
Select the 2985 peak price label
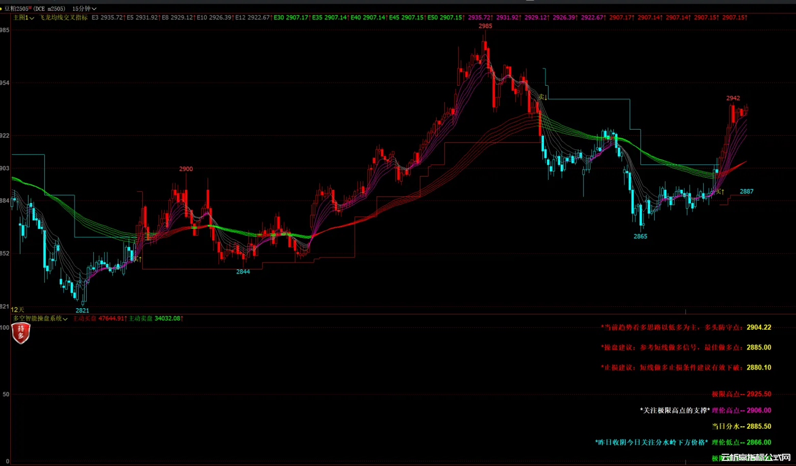coord(485,26)
